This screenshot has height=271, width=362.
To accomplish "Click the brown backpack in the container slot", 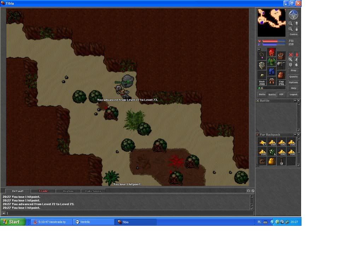I will pyautogui.click(x=281, y=55).
